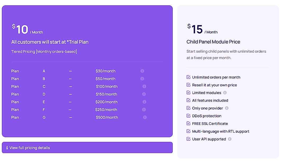Click the Multi-language with RTL support checkmark
This screenshot has width=283, height=161.
click(x=188, y=131)
